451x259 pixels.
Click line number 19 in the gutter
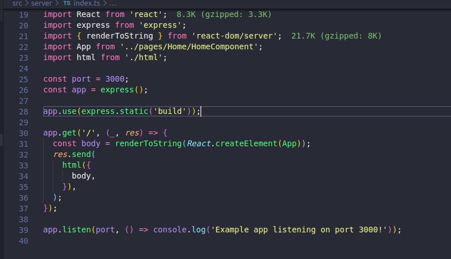(x=24, y=15)
